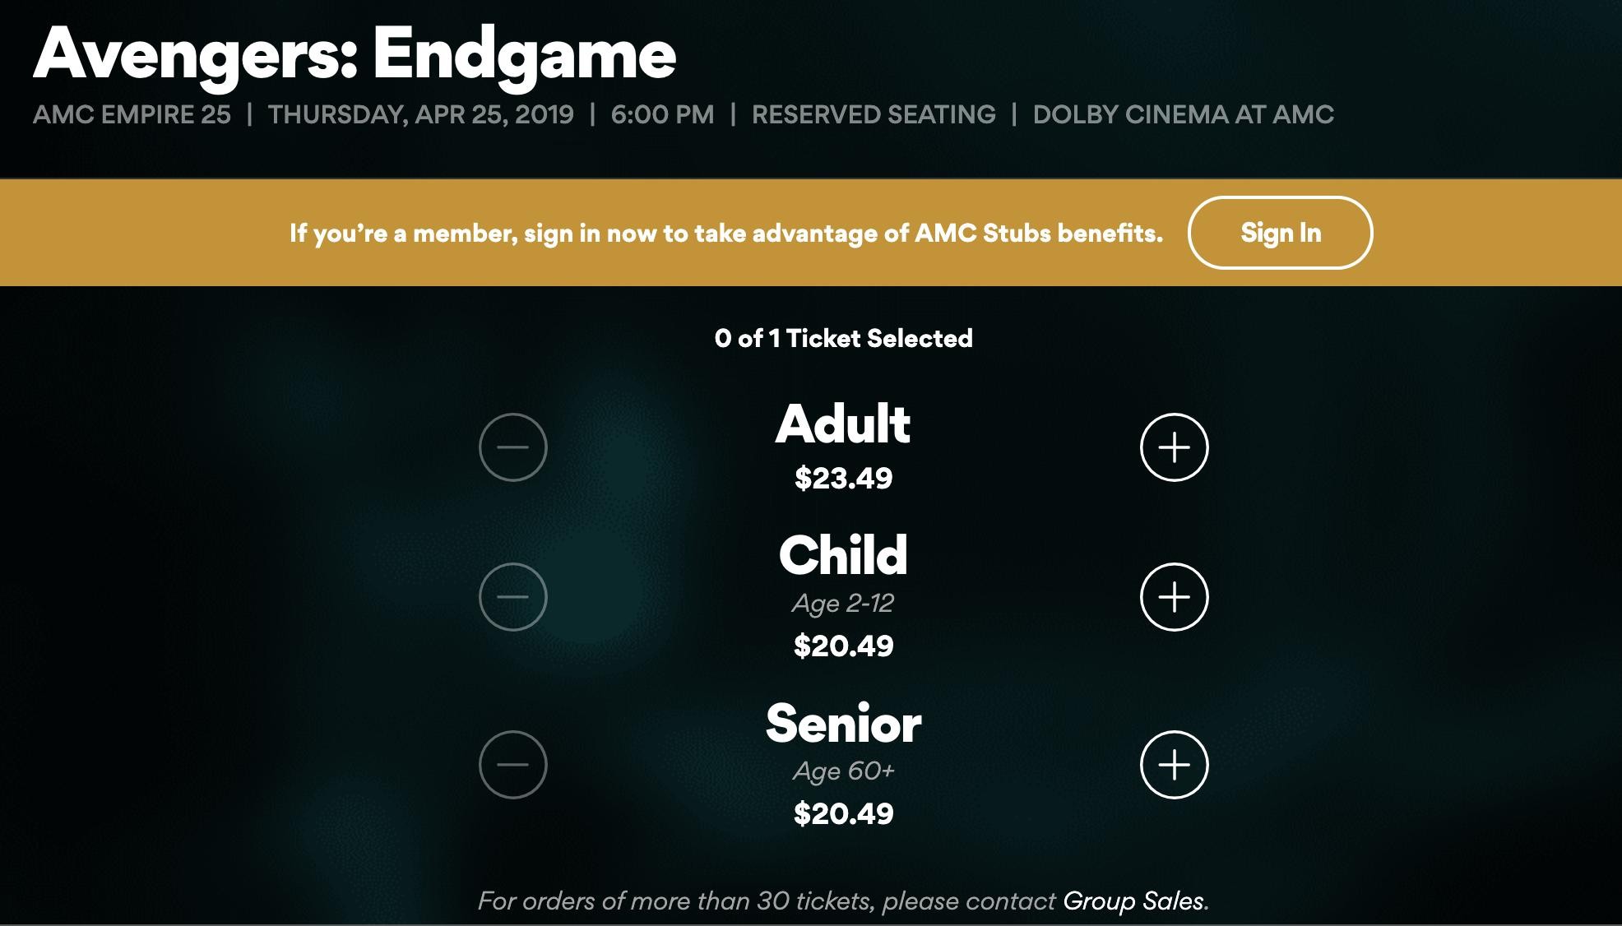This screenshot has height=926, width=1622.
Task: Remove an Adult ticket with minus icon
Action: point(513,447)
